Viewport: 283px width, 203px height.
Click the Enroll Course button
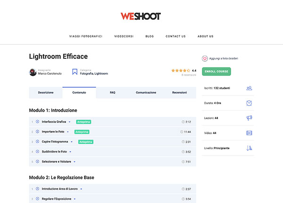coord(216,72)
